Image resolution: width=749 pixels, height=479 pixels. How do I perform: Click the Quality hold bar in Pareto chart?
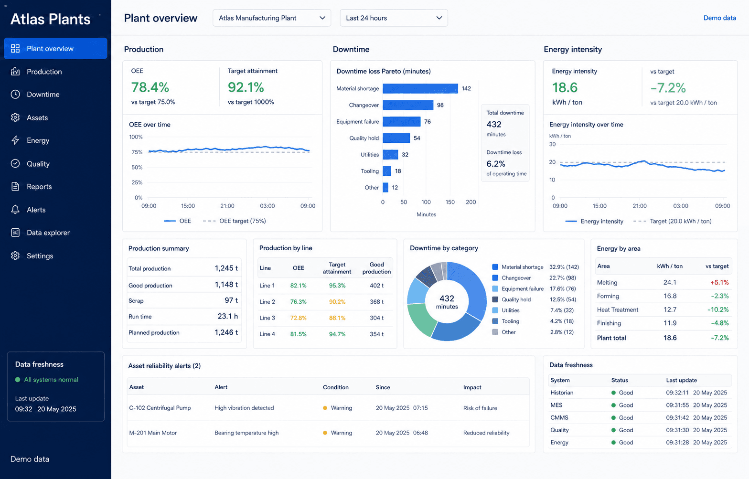click(x=396, y=138)
